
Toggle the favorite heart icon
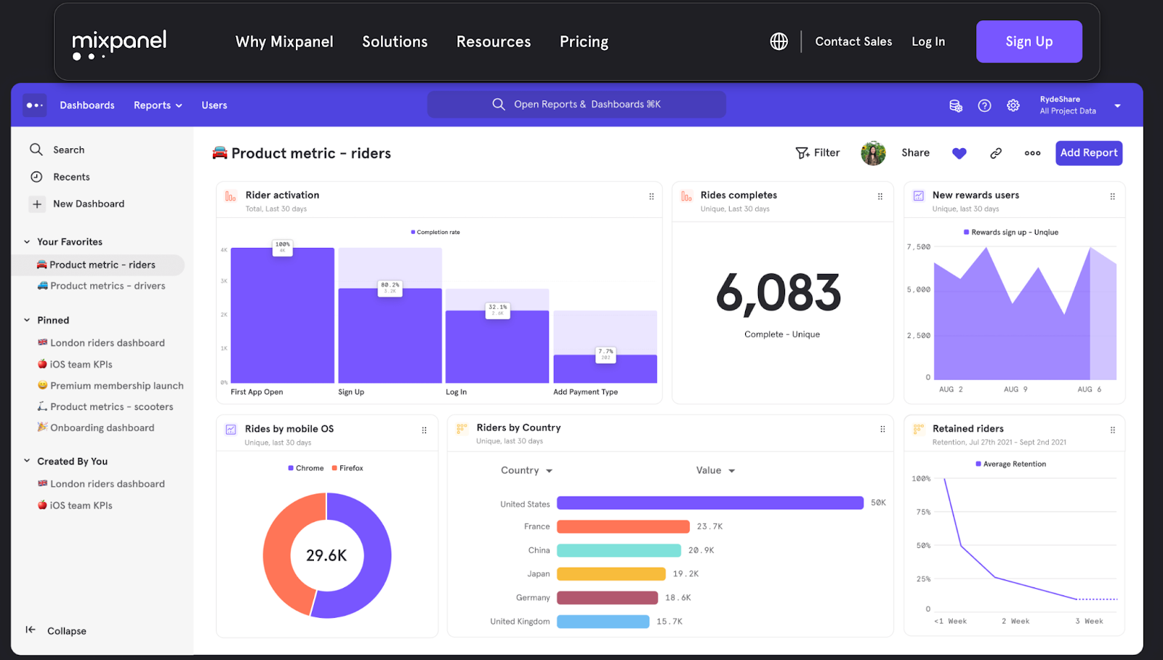point(959,153)
